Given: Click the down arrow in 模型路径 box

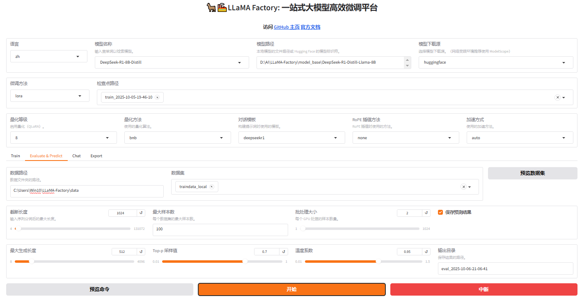Looking at the screenshot, I should [x=407, y=66].
